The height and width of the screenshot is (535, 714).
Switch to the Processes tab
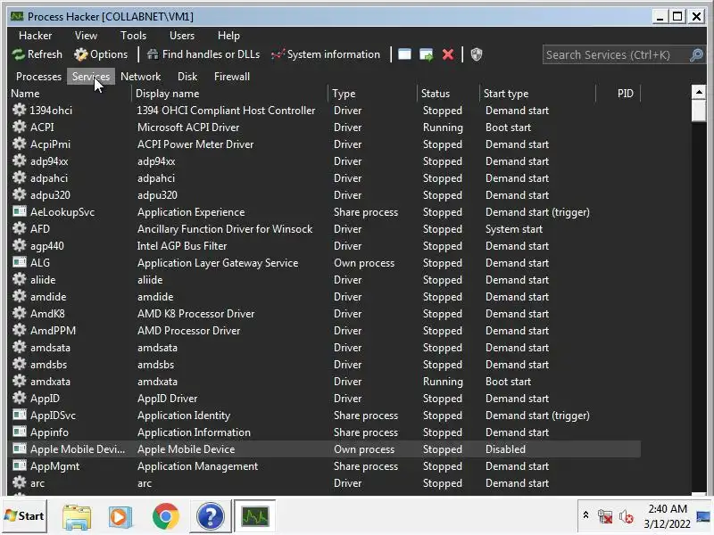click(x=38, y=77)
